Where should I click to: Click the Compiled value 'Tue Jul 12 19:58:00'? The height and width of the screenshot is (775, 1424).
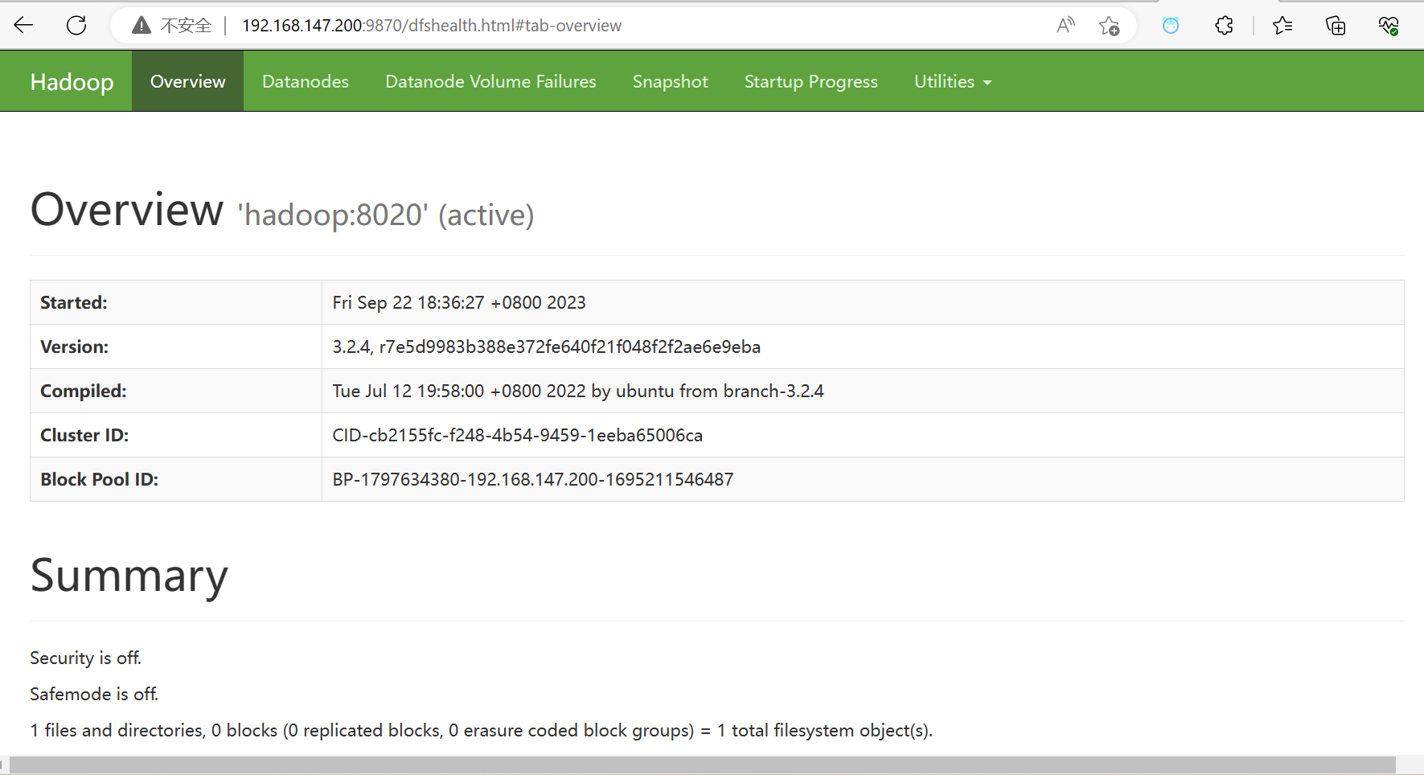[577, 391]
